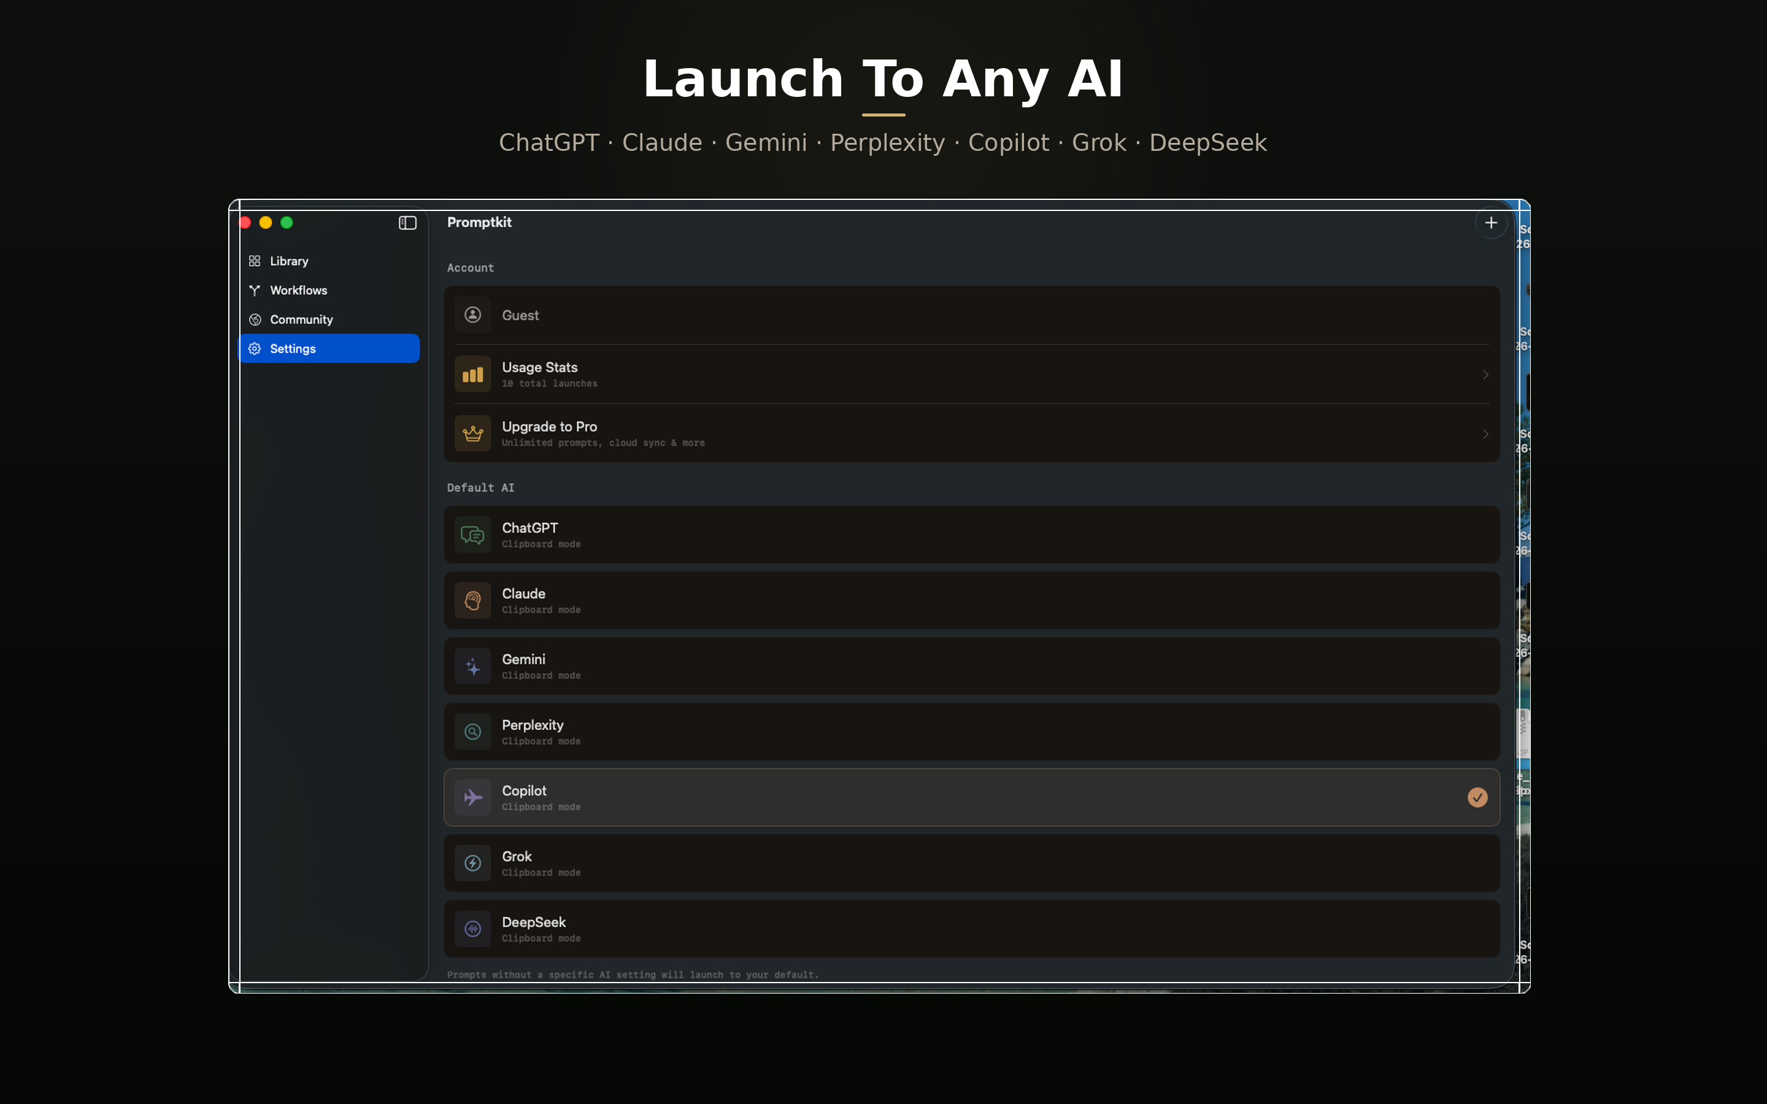Click the Guest account row
The image size is (1767, 1104).
[971, 315]
